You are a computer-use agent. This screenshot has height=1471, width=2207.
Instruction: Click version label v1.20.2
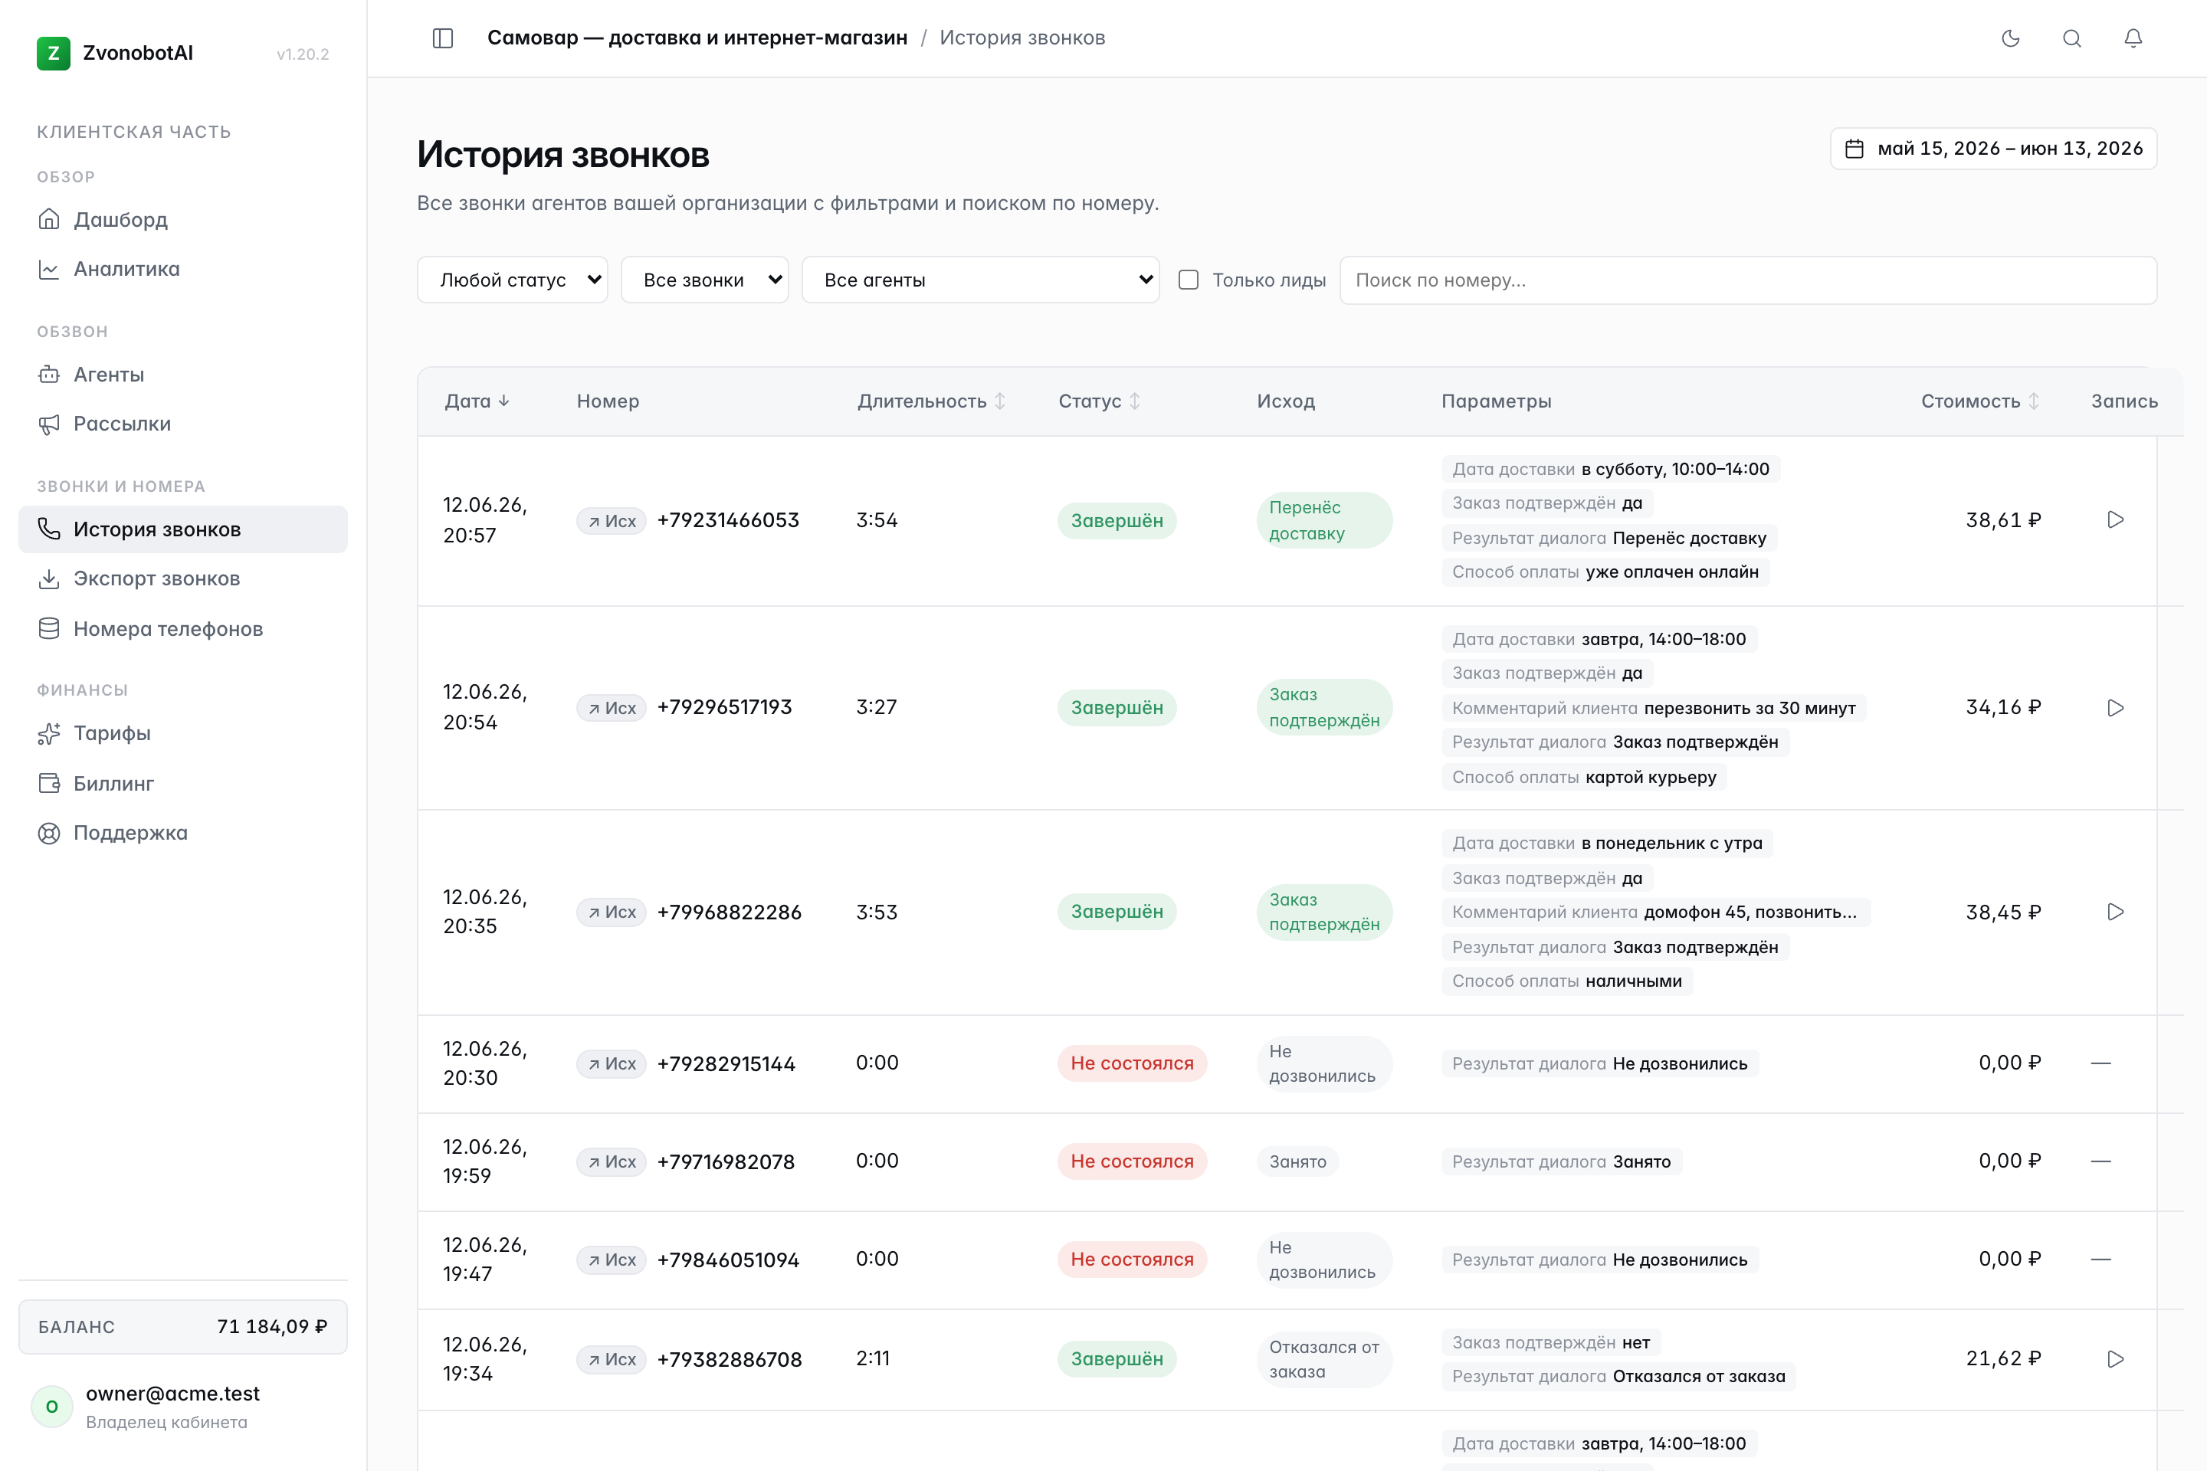[x=302, y=54]
